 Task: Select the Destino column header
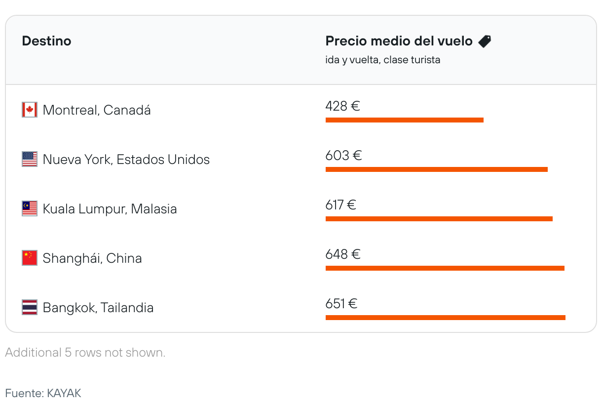coord(46,41)
